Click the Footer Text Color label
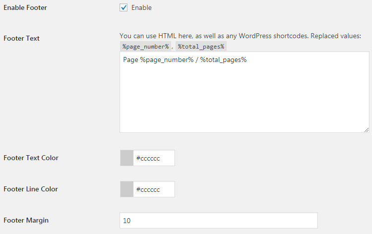 [x=31, y=158]
